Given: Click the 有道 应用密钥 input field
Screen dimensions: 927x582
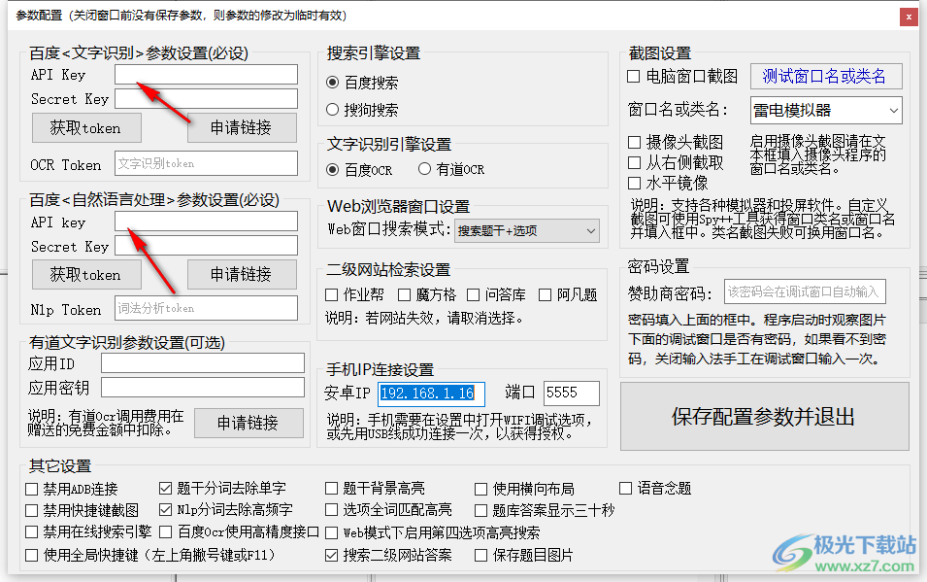Looking at the screenshot, I should 203,388.
